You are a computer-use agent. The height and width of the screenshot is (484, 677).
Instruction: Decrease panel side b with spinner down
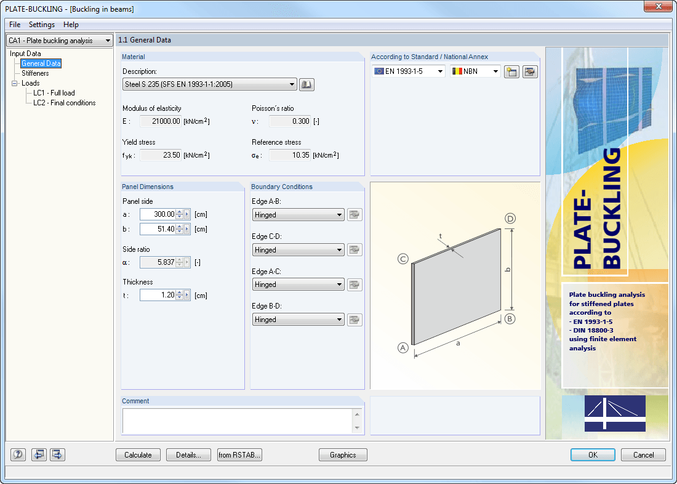coord(179,232)
